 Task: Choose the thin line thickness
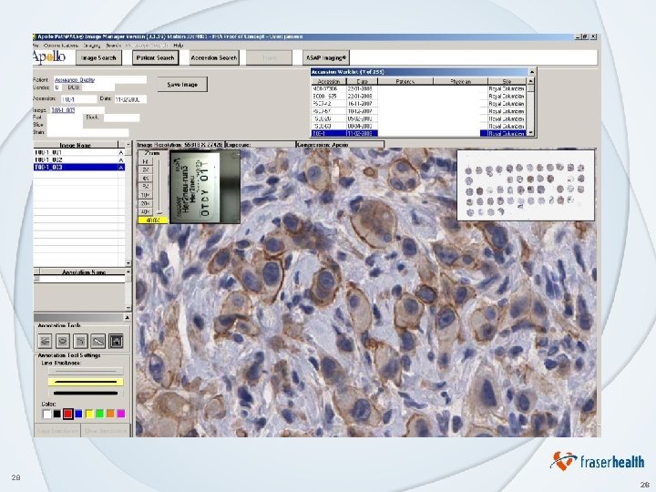coord(86,371)
